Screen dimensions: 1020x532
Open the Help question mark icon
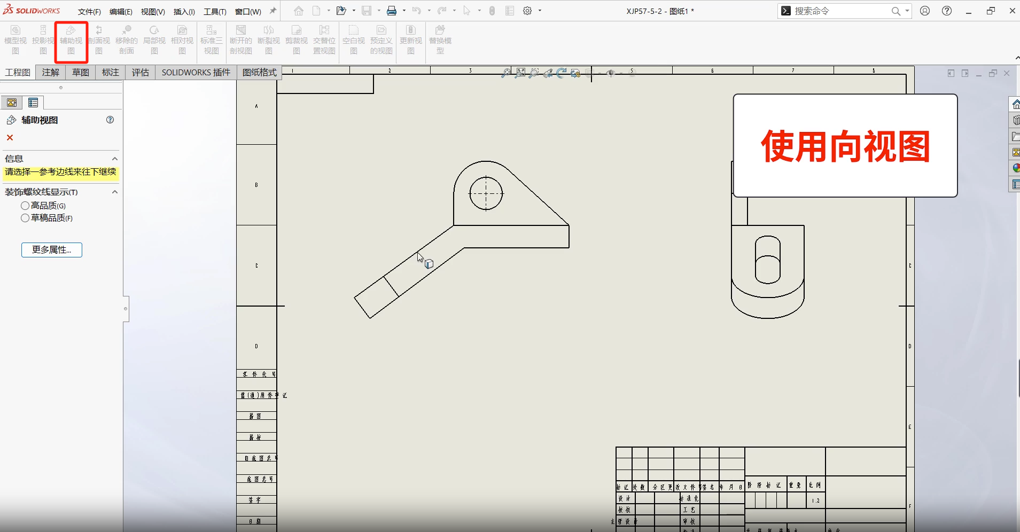pos(947,11)
